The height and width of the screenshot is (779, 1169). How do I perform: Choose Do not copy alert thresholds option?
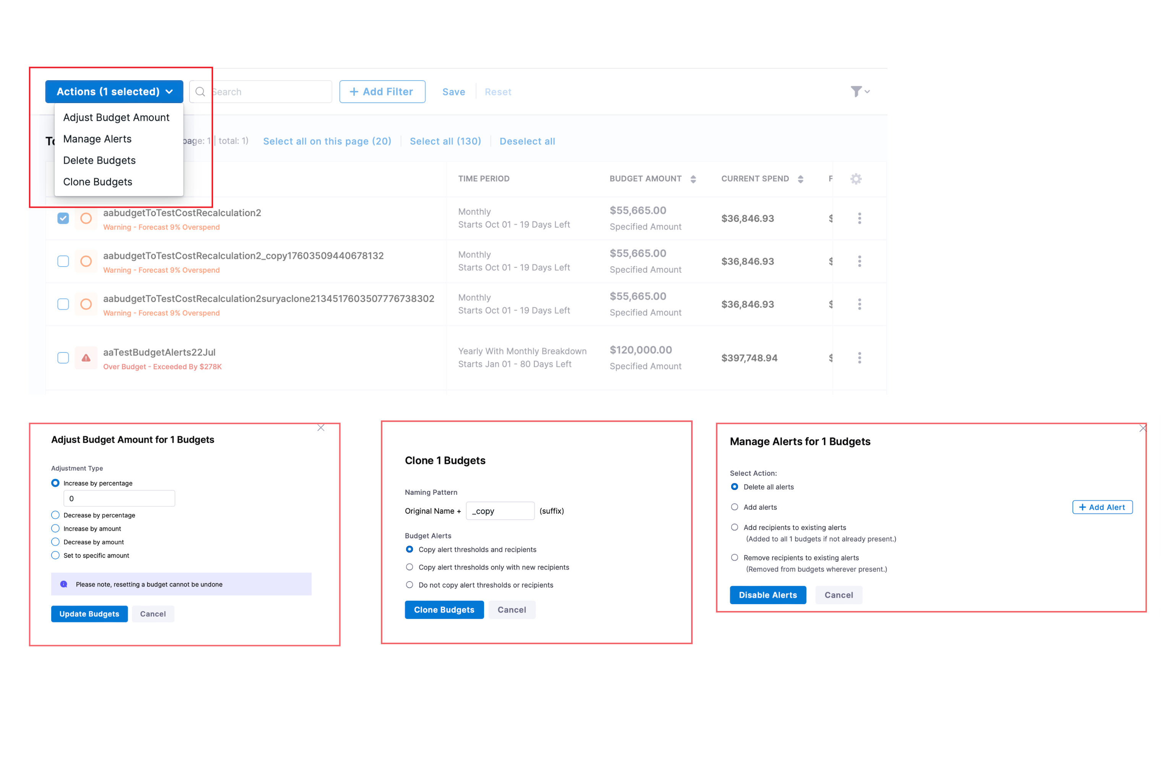coord(410,585)
